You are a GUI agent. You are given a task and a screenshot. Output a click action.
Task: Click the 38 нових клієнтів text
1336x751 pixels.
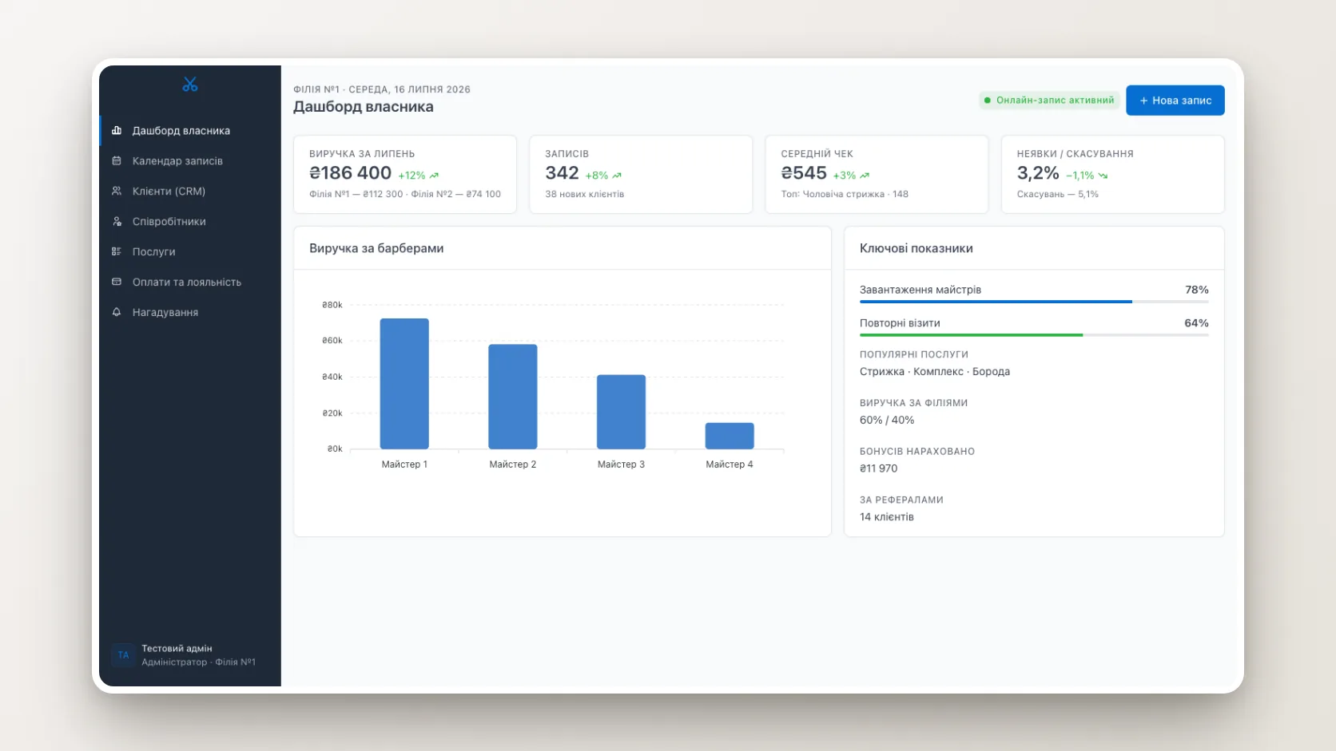click(x=585, y=194)
